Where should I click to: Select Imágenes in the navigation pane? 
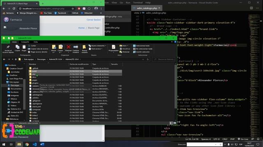point(15,96)
